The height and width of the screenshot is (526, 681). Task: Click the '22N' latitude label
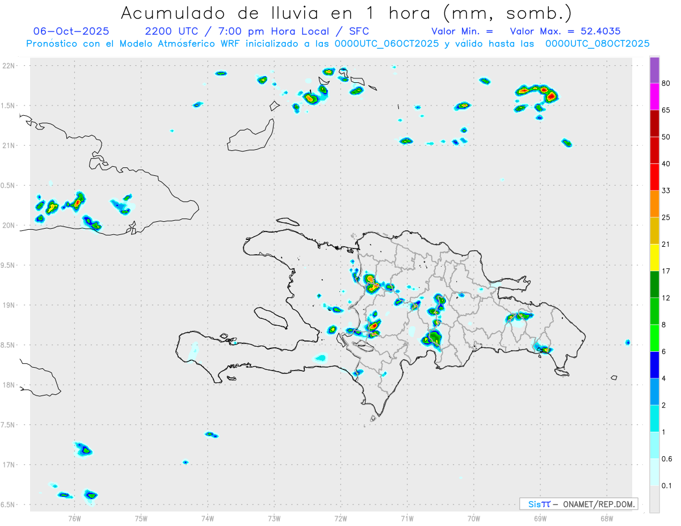(10, 65)
